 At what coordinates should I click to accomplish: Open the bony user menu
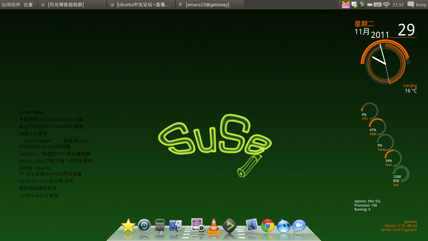click(x=421, y=5)
